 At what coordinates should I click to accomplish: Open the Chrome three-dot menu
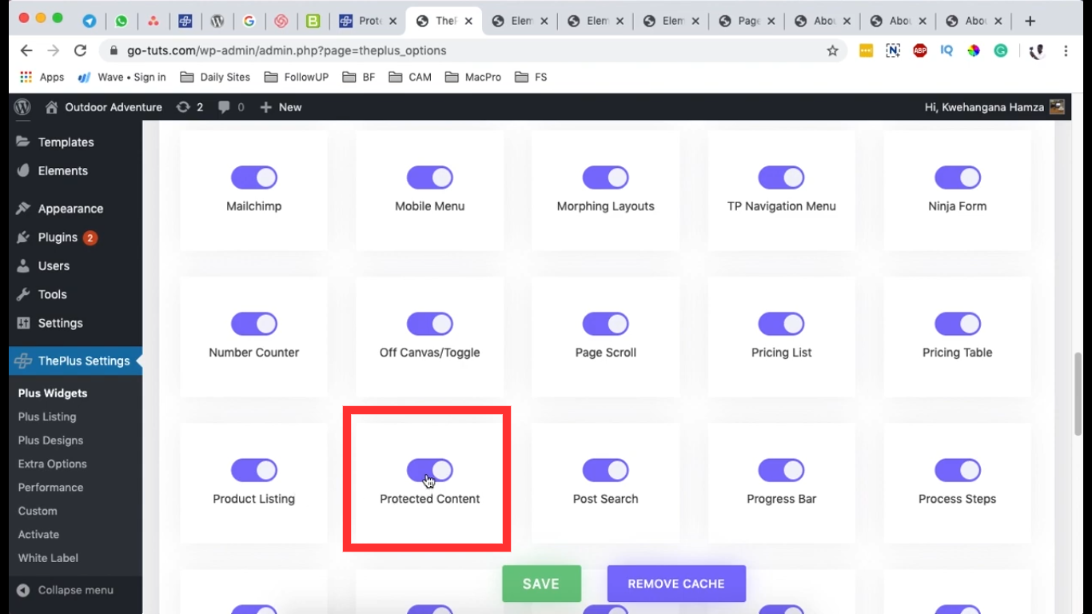(x=1066, y=50)
